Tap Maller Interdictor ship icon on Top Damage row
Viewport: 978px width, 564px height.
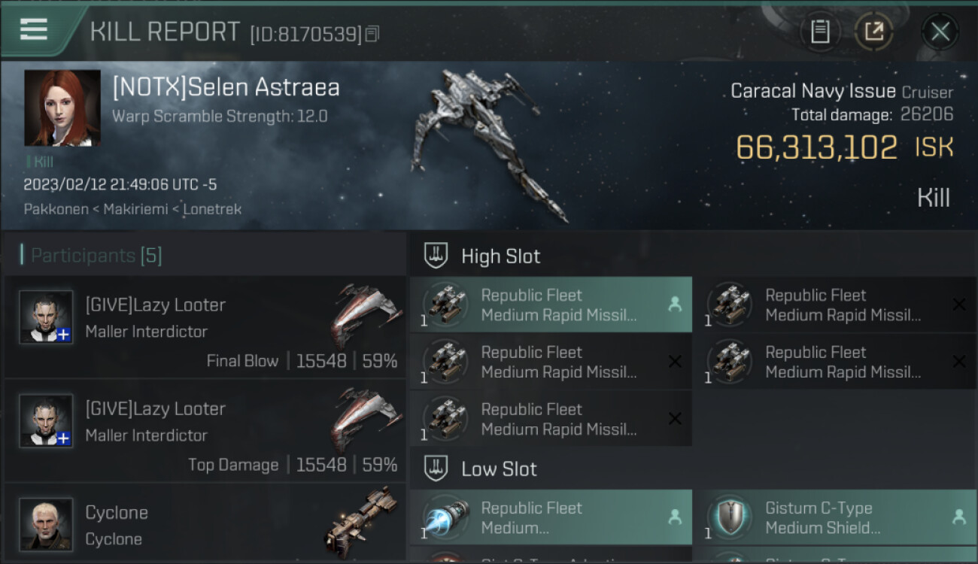click(x=365, y=420)
